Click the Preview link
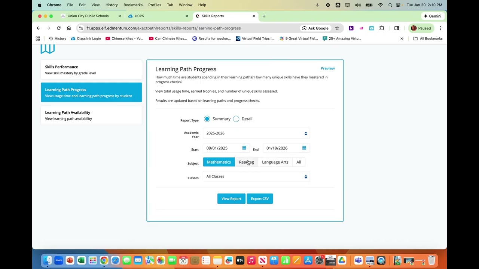Viewport: 479px width, 269px height. (328, 68)
